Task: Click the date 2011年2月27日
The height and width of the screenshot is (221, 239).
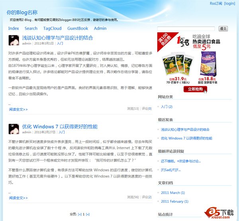Action: (x=45, y=132)
